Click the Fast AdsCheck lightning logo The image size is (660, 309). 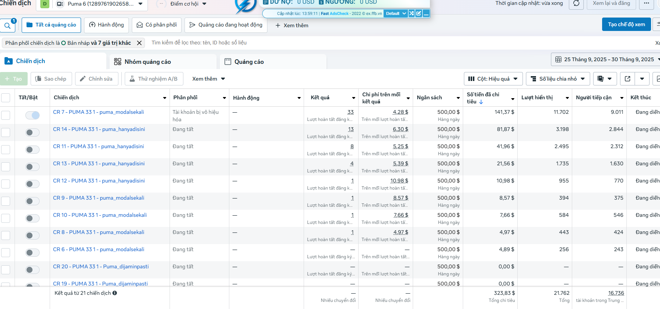[x=245, y=5]
